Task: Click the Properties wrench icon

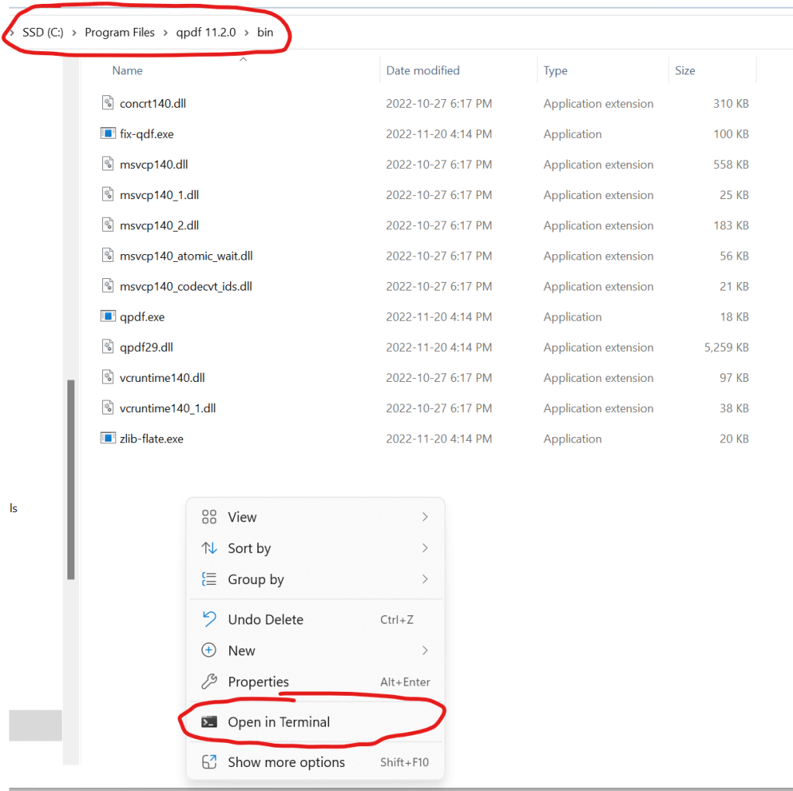Action: pos(209,681)
